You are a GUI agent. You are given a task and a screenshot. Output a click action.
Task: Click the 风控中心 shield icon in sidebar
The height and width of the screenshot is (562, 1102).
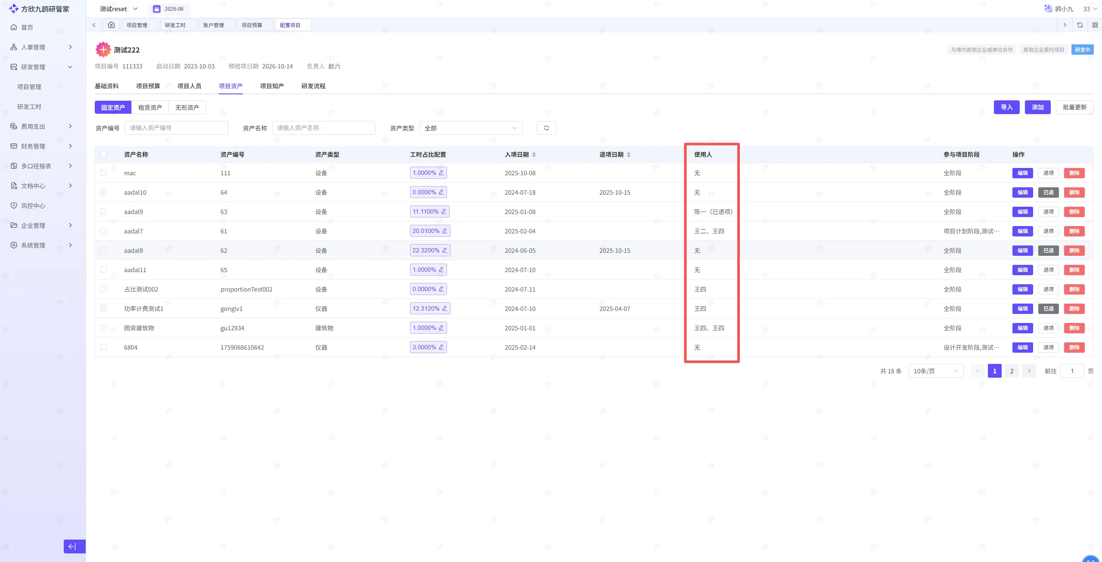(14, 205)
